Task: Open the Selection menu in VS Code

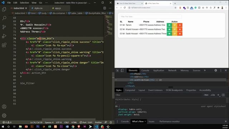Action: [24, 3]
